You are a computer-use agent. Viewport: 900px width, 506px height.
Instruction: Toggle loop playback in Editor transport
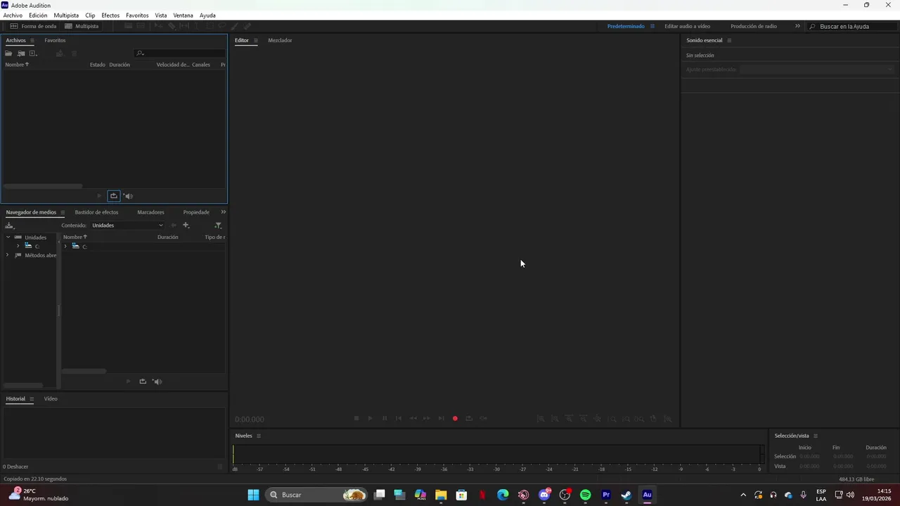pos(469,418)
